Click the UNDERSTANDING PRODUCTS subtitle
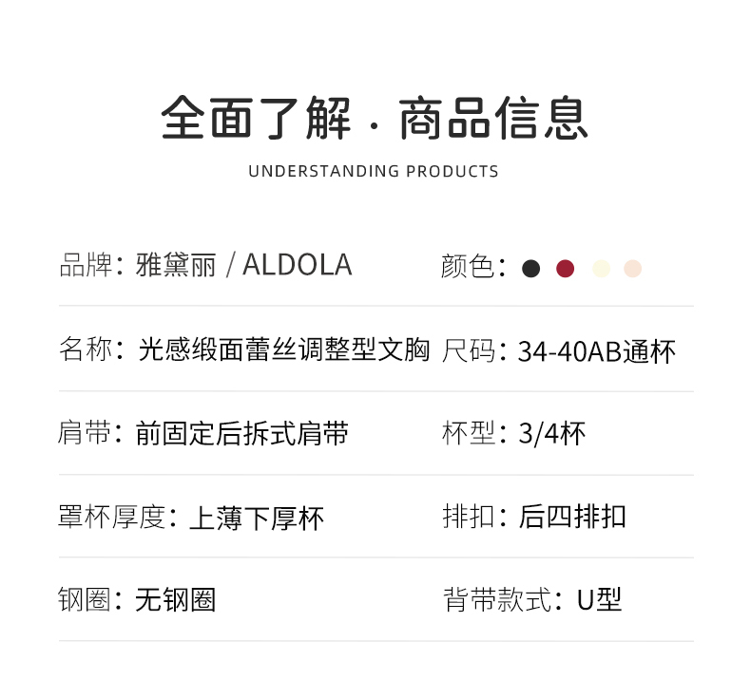751x679 pixels. [374, 172]
